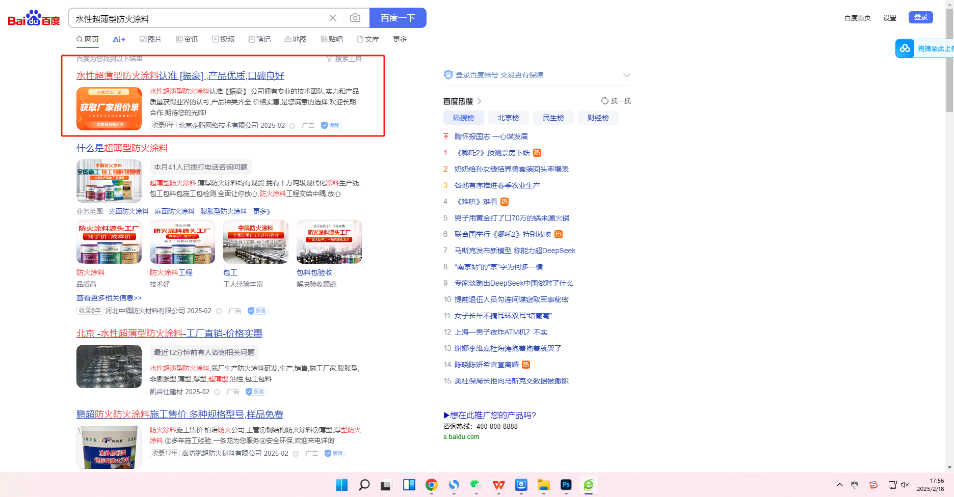This screenshot has width=954, height=497.
Task: Open the Sogou input method tray icon
Action: pyautogui.click(x=873, y=485)
